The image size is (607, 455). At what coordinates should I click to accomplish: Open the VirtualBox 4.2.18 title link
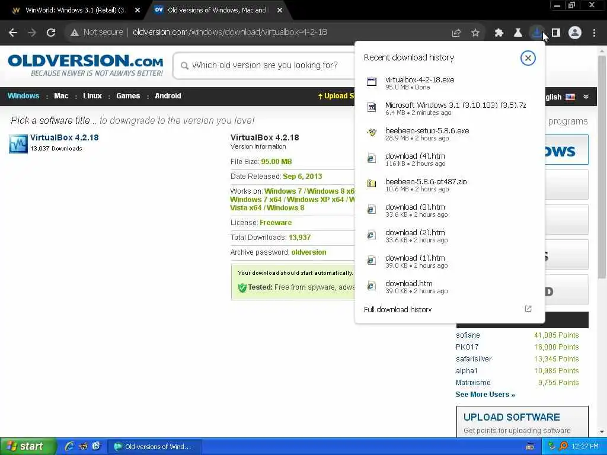pyautogui.click(x=64, y=137)
